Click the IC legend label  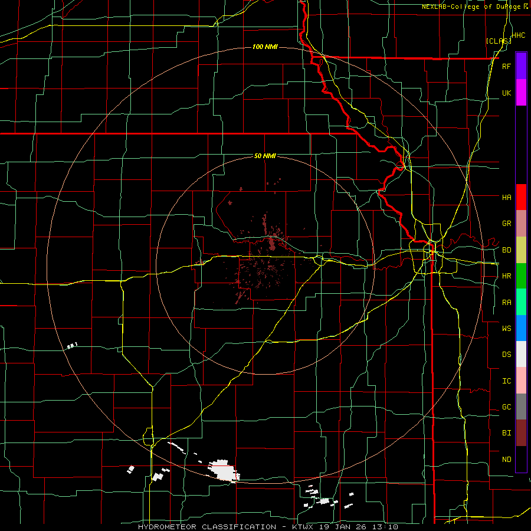tap(506, 381)
